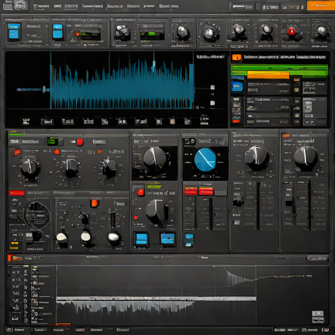
Task: Click the grey clip bar above the bottom waveform
Action: click(156, 298)
